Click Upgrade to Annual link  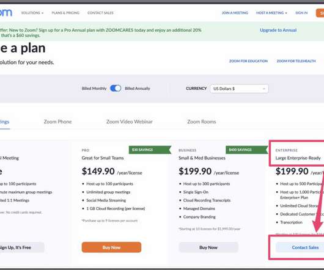(x=278, y=30)
